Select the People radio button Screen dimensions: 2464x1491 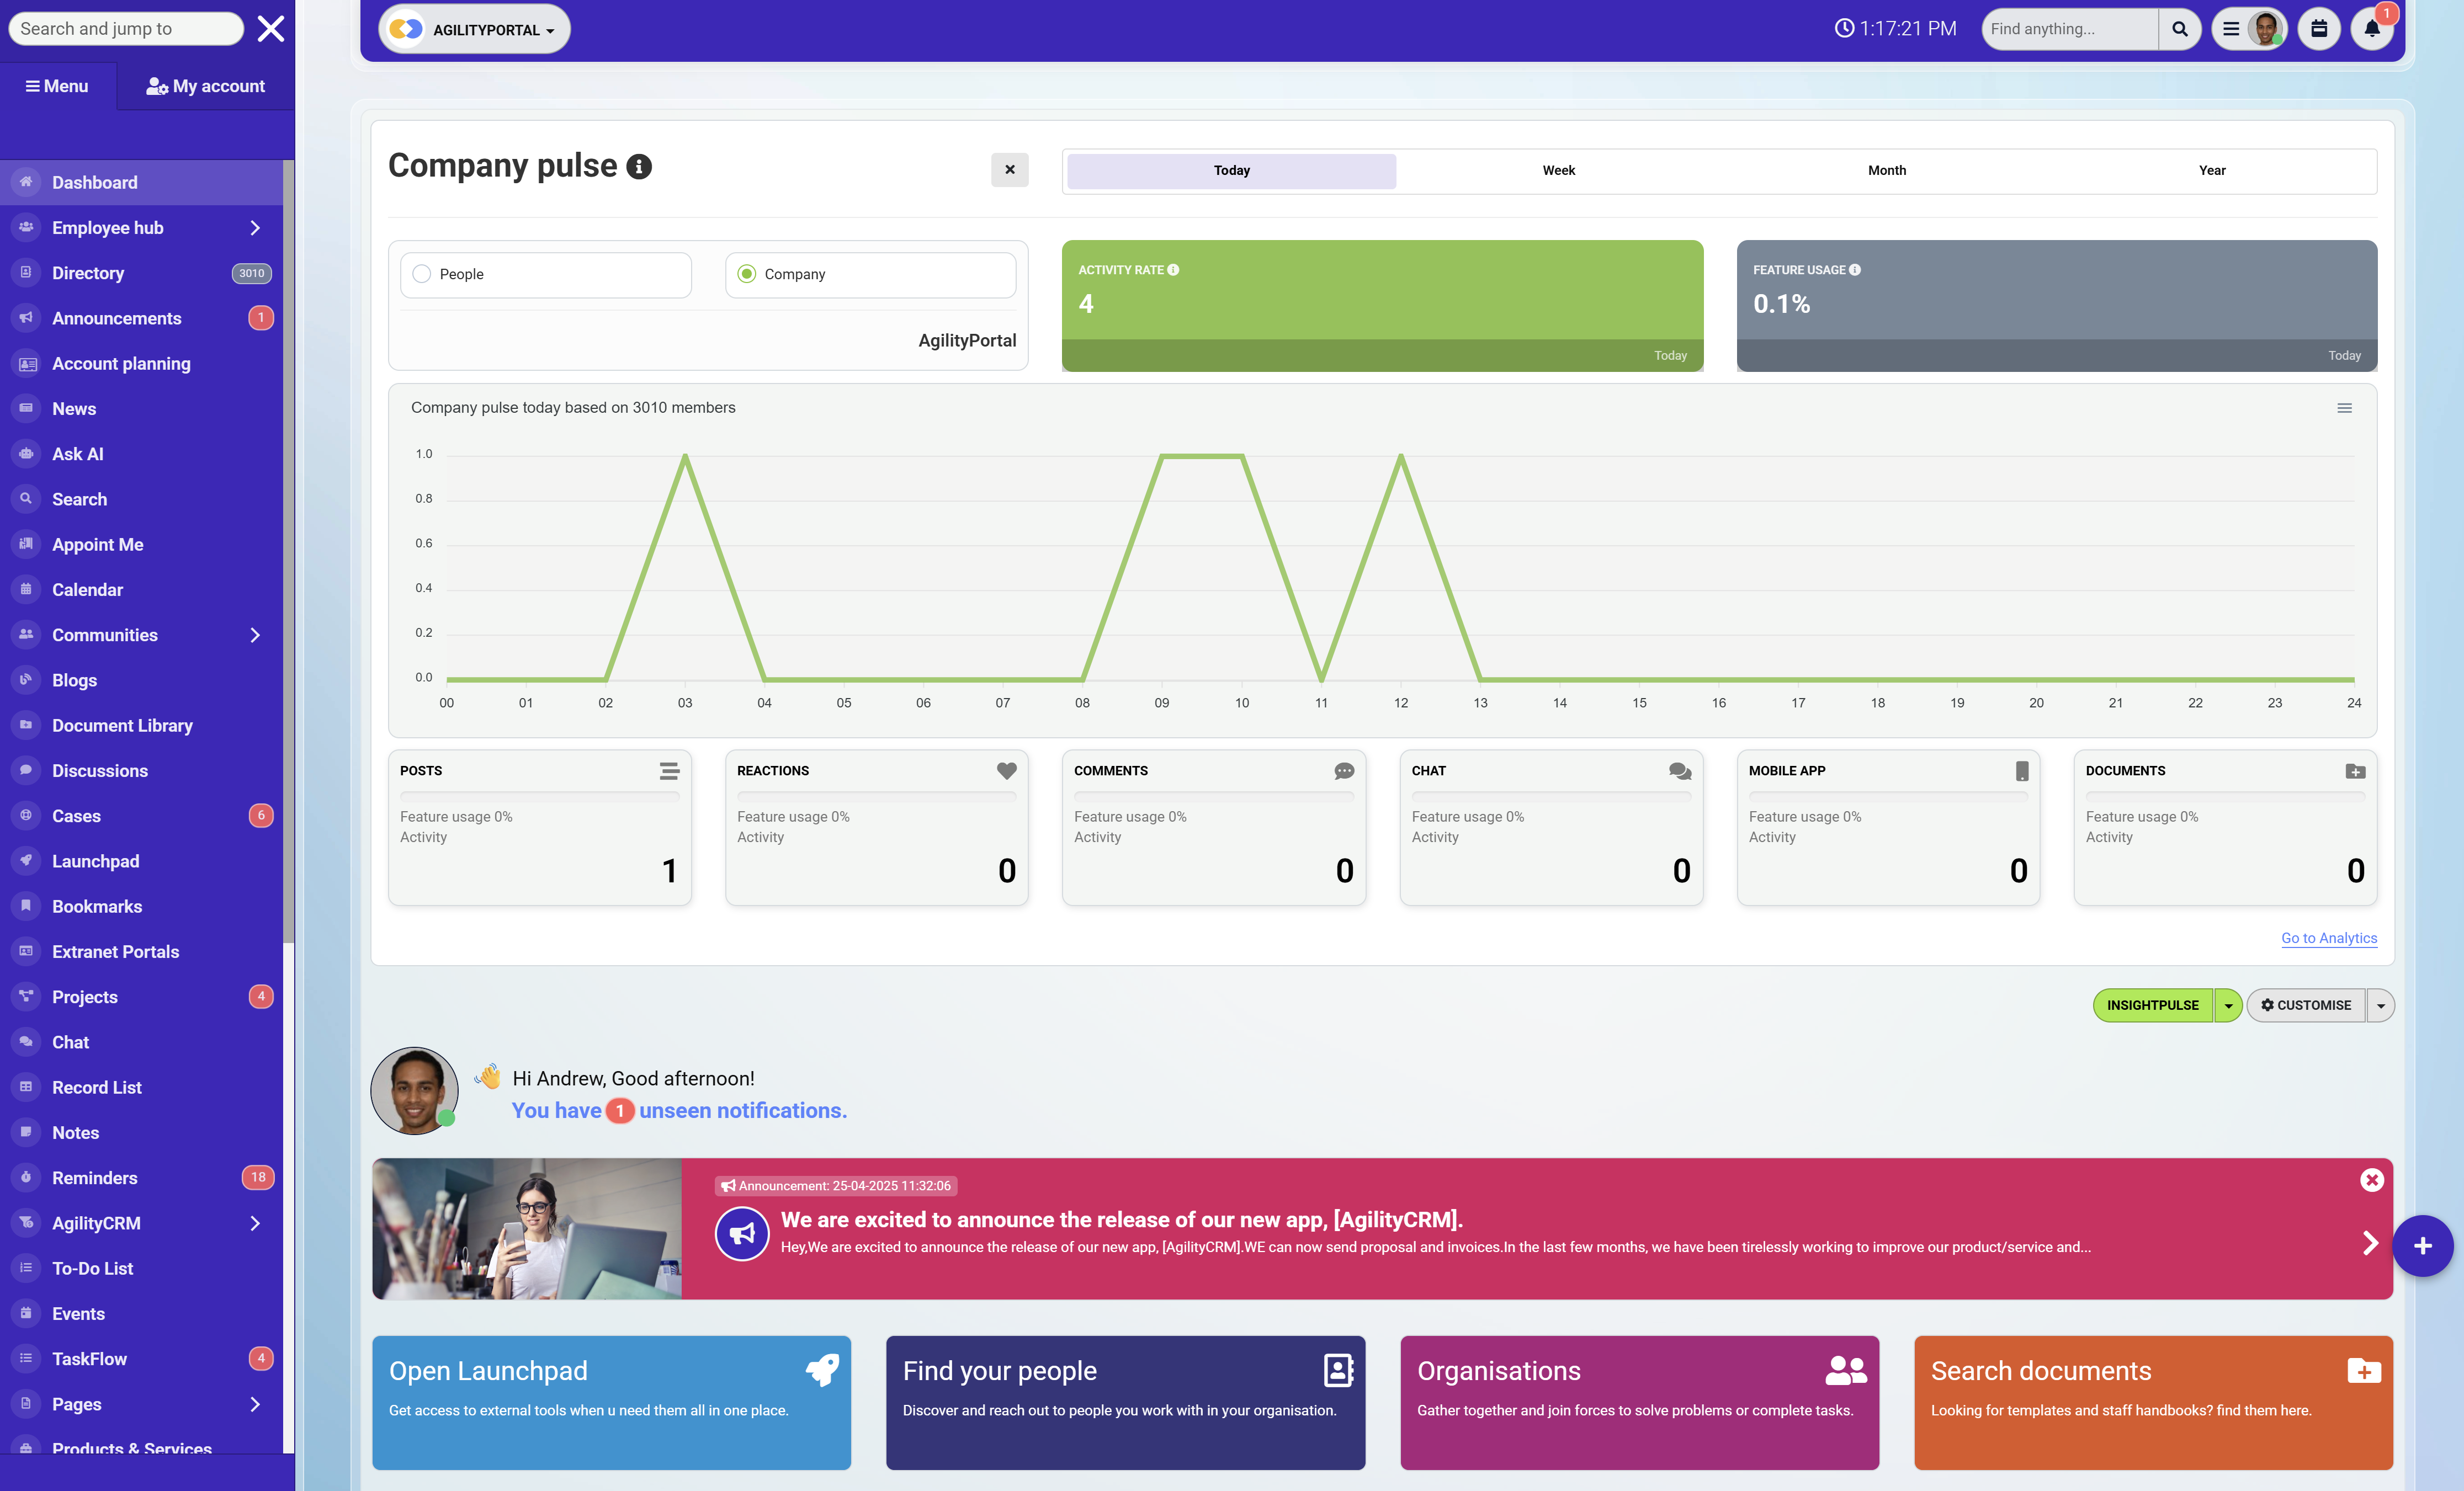[422, 274]
